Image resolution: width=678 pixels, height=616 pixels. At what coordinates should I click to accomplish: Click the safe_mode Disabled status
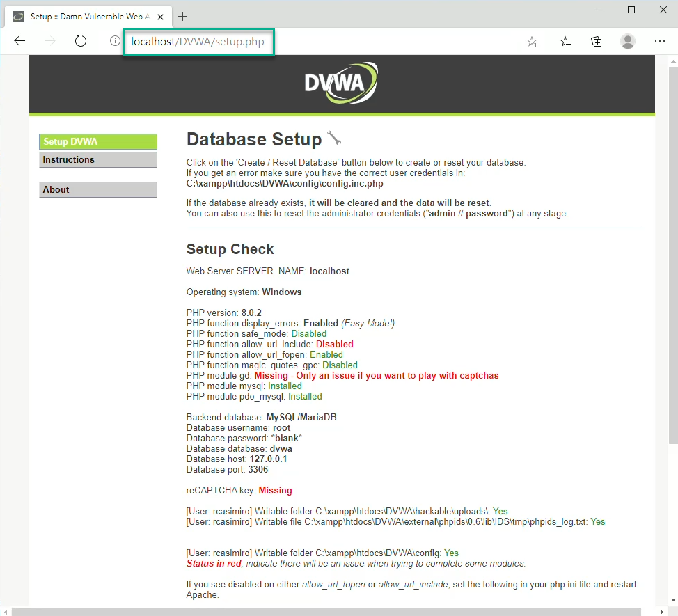pyautogui.click(x=309, y=333)
